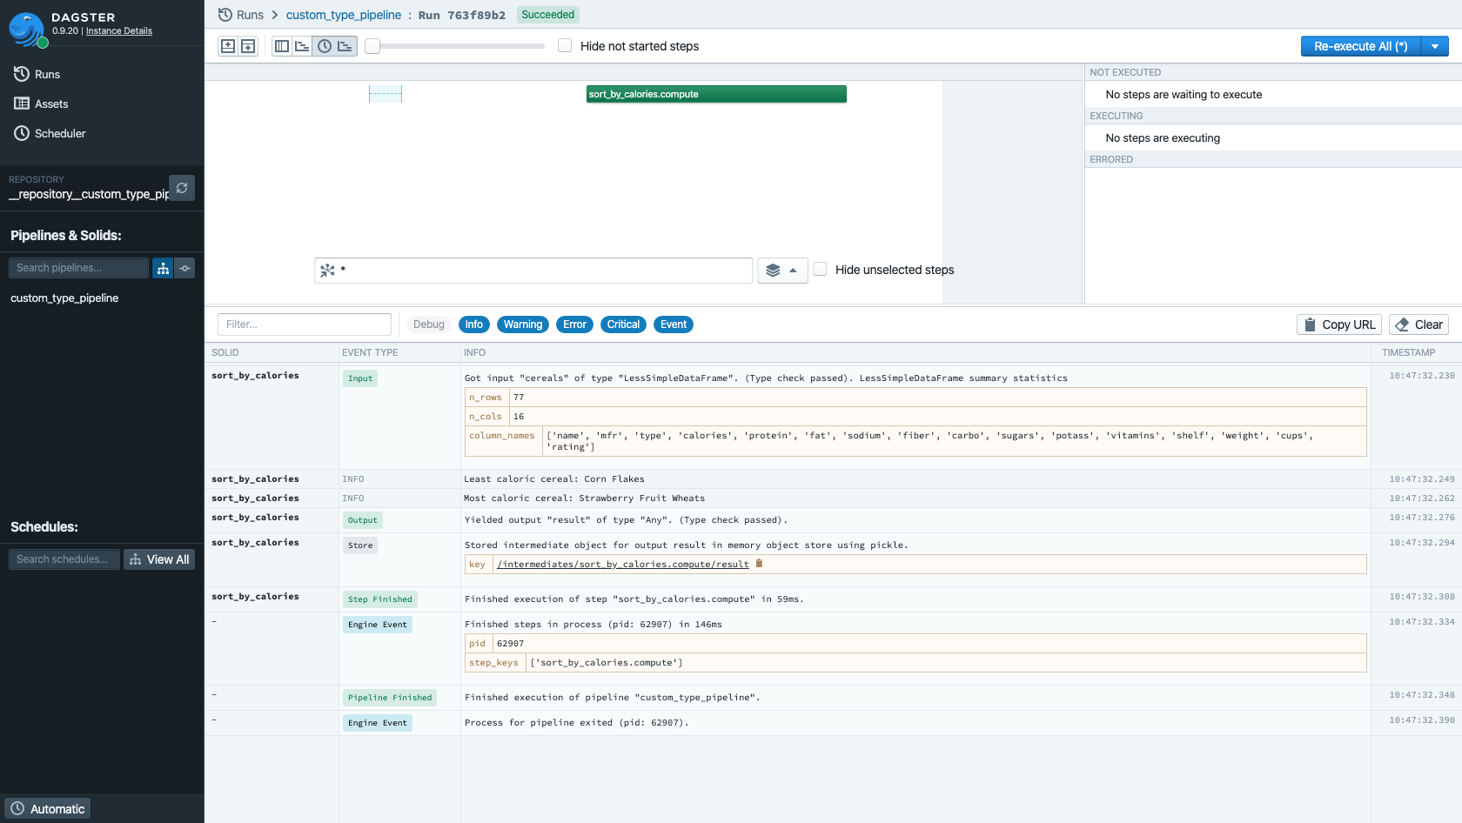The width and height of the screenshot is (1462, 823).
Task: Toggle the Critical log level filter
Action: point(623,325)
